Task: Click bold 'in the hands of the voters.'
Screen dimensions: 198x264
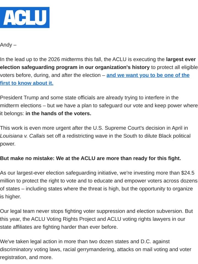Action: 58,113
